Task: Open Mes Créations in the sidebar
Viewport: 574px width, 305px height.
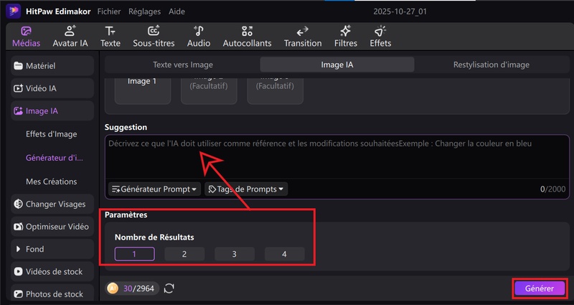Action: pos(51,182)
